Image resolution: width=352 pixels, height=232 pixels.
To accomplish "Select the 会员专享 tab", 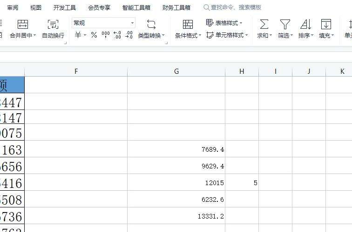I will 99,7.
